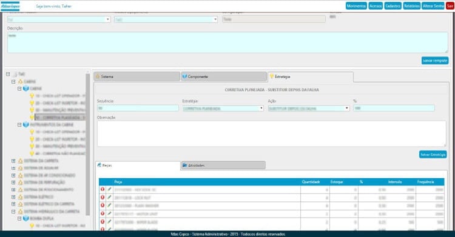Open the Relatórios menu button
455x237 pixels.
pyautogui.click(x=412, y=6)
